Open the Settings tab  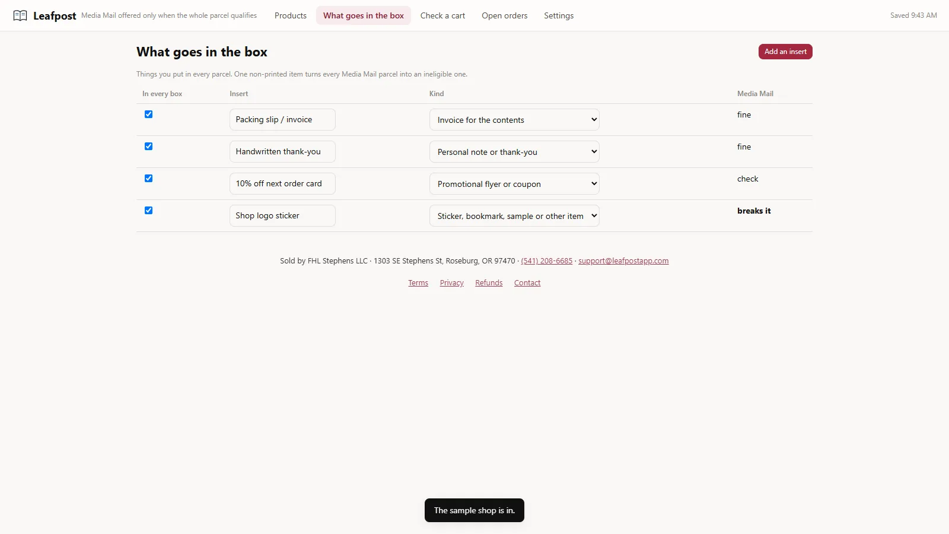(559, 15)
